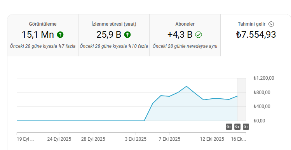Click the 12 Eki 2025 date label
This screenshot has width=291, height=150.
pos(212,139)
